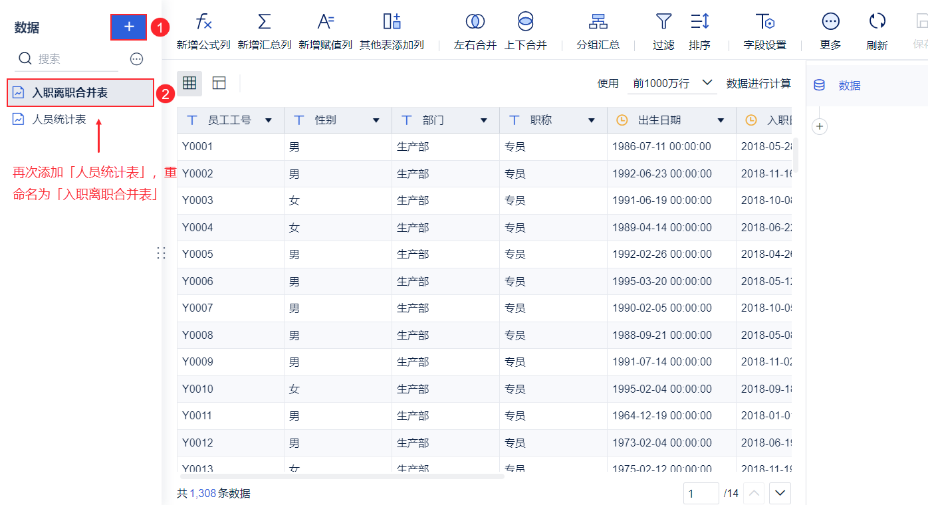Click the text type icon of 部门
Viewport: 928px width, 505px height.
click(407, 120)
